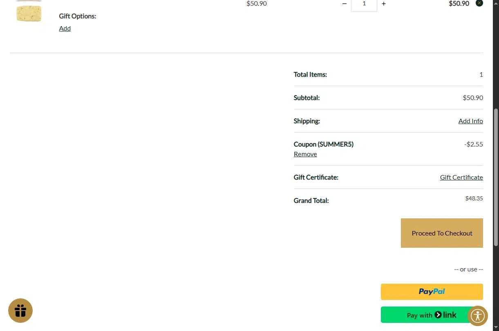Screen dimensions: 499x331
Task: Select the Subtotal value $50.90
Action: pyautogui.click(x=473, y=98)
